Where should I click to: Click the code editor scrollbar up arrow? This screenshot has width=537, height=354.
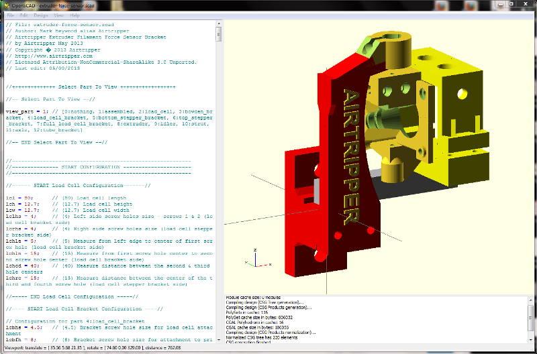(219, 23)
